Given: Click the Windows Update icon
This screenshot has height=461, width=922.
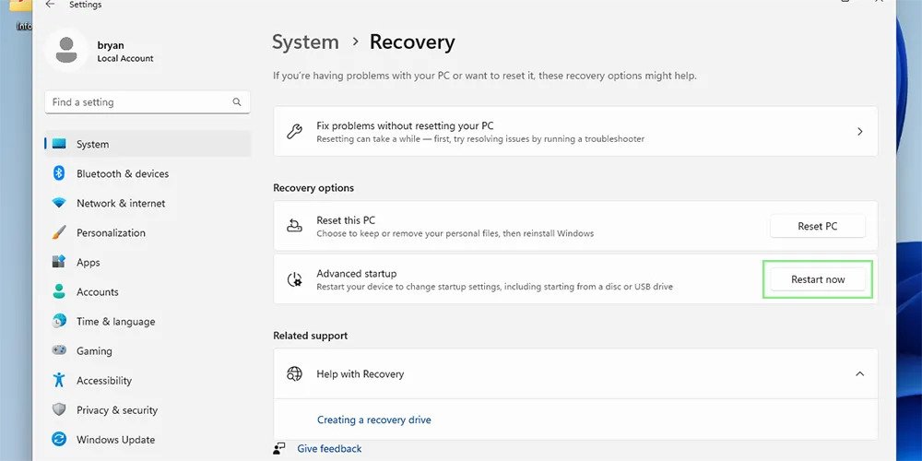Looking at the screenshot, I should pos(59,439).
